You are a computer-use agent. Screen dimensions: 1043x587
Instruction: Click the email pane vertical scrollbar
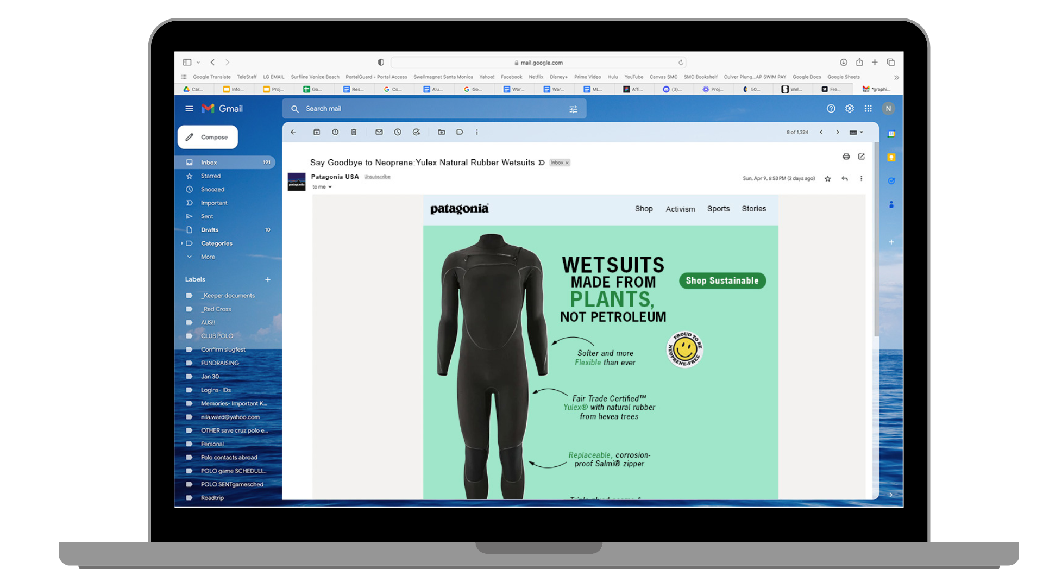coord(876,239)
